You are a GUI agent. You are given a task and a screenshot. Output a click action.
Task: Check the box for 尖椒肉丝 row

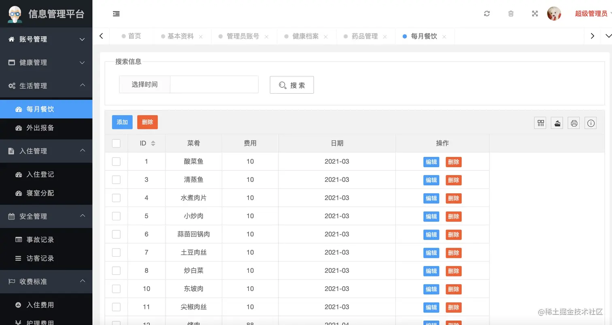(x=116, y=307)
